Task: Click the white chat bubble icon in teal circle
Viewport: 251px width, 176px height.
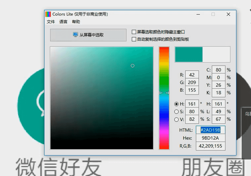Action: click(x=40, y=103)
